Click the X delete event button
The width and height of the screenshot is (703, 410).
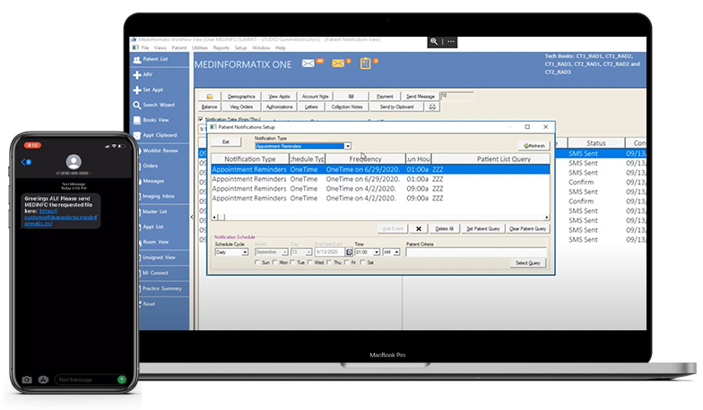[x=418, y=229]
